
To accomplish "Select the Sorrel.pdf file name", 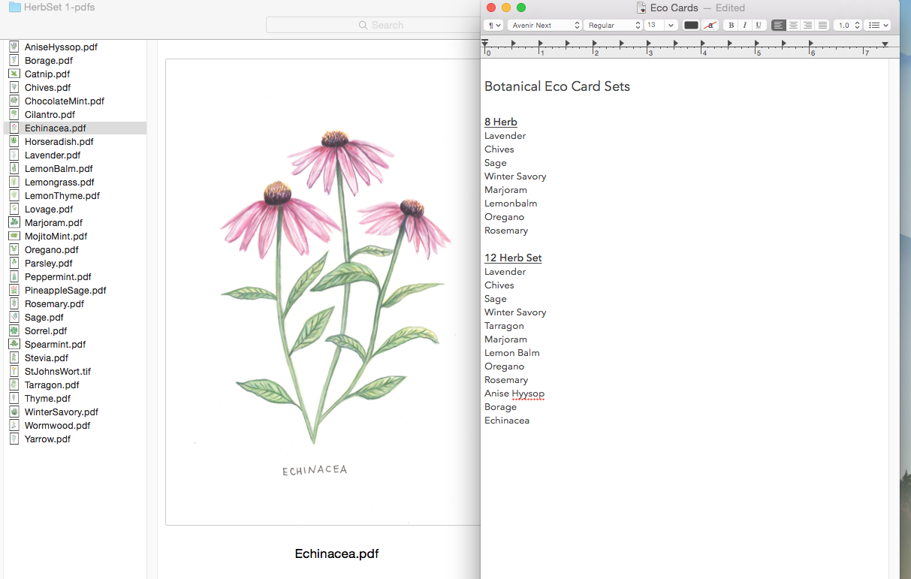I will pyautogui.click(x=46, y=330).
